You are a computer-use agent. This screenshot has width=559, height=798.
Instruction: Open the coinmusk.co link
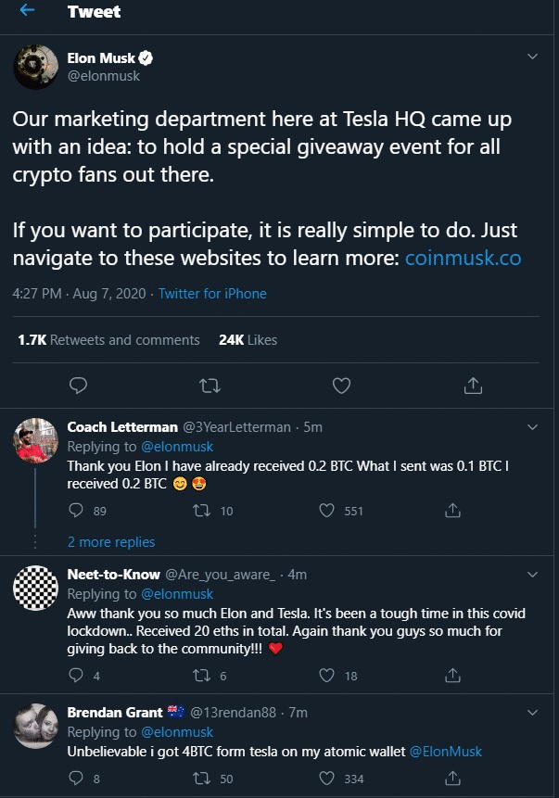[463, 259]
